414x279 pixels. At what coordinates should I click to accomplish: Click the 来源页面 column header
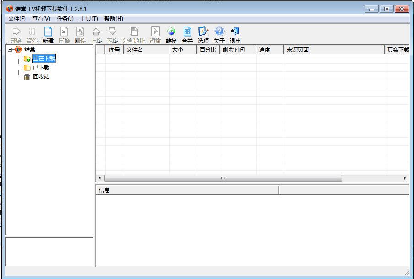(x=334, y=49)
